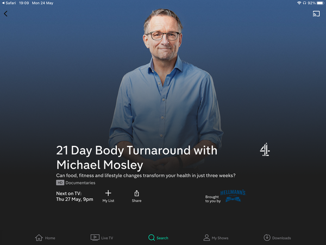This screenshot has width=326, height=245.
Task: Go to the Home tab label
Action: point(50,238)
